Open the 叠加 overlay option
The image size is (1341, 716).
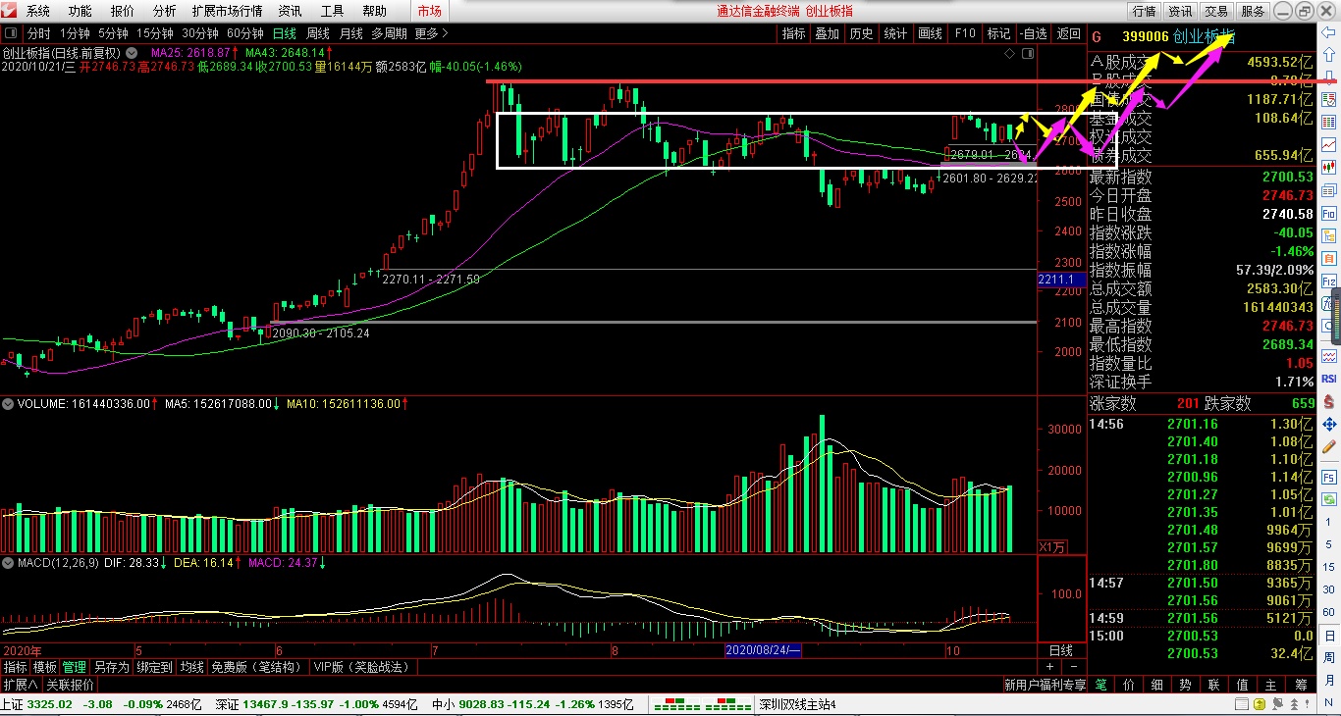tap(827, 33)
